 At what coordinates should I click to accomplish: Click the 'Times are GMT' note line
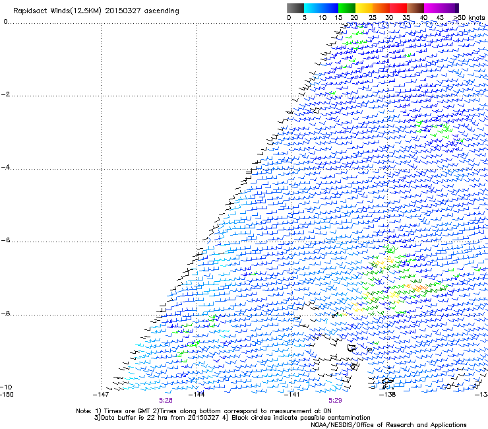[204, 411]
